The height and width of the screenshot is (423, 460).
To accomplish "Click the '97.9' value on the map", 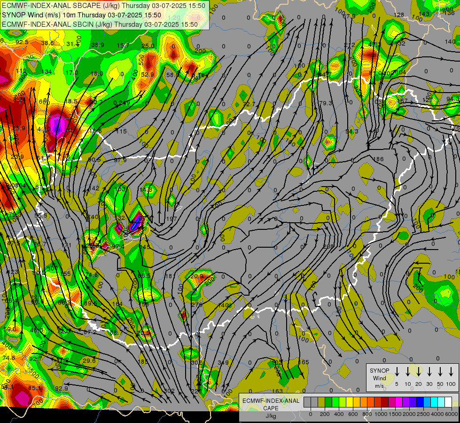I will [x=120, y=160].
